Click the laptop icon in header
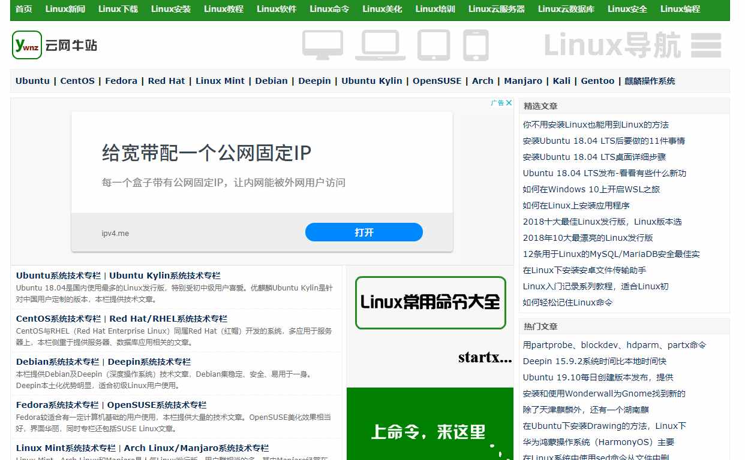The image size is (745, 460). coord(380,46)
